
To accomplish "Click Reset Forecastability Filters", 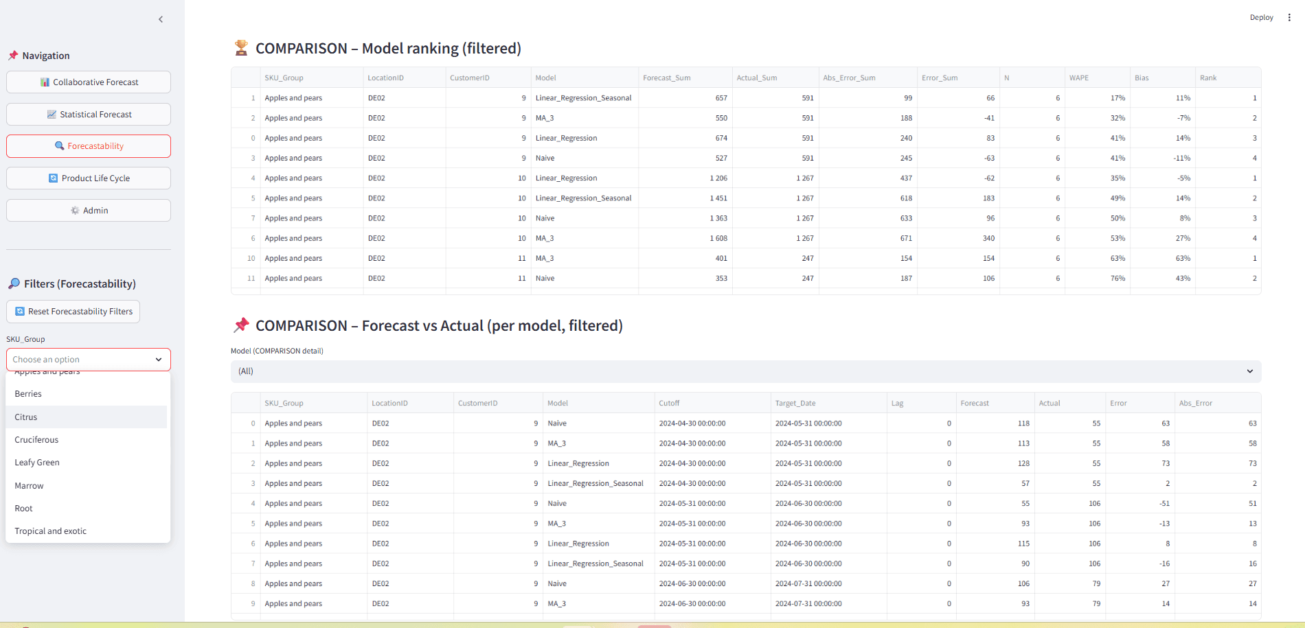I will [x=73, y=311].
